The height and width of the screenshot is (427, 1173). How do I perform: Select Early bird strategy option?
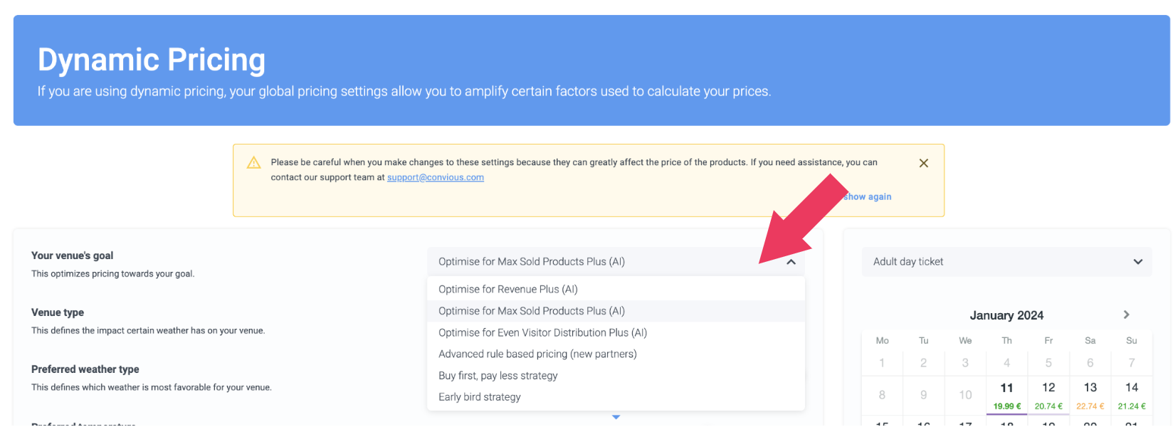point(480,397)
